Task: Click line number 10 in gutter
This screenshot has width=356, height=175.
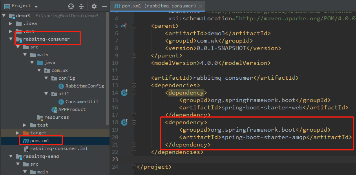Action: (x=115, y=63)
